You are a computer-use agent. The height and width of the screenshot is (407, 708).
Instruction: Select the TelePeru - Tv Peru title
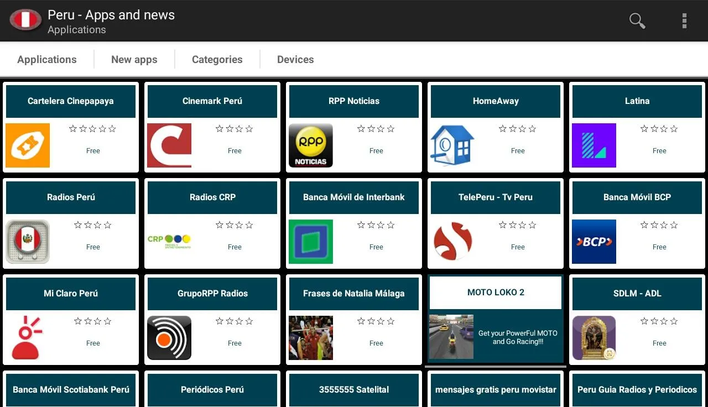click(496, 197)
